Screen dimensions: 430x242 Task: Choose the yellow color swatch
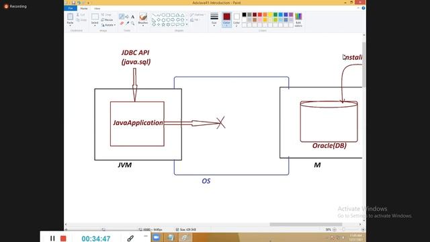coord(270,15)
